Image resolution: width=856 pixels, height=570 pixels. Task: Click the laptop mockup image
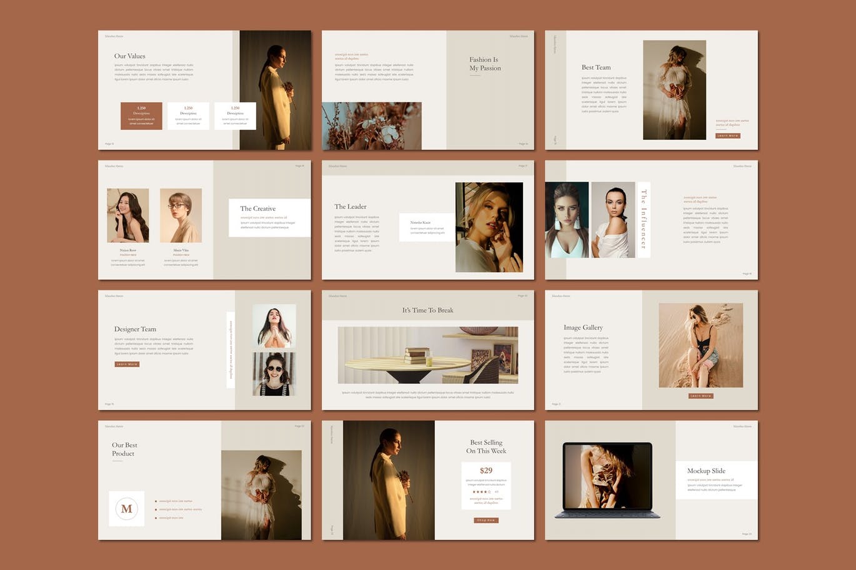pyautogui.click(x=607, y=480)
